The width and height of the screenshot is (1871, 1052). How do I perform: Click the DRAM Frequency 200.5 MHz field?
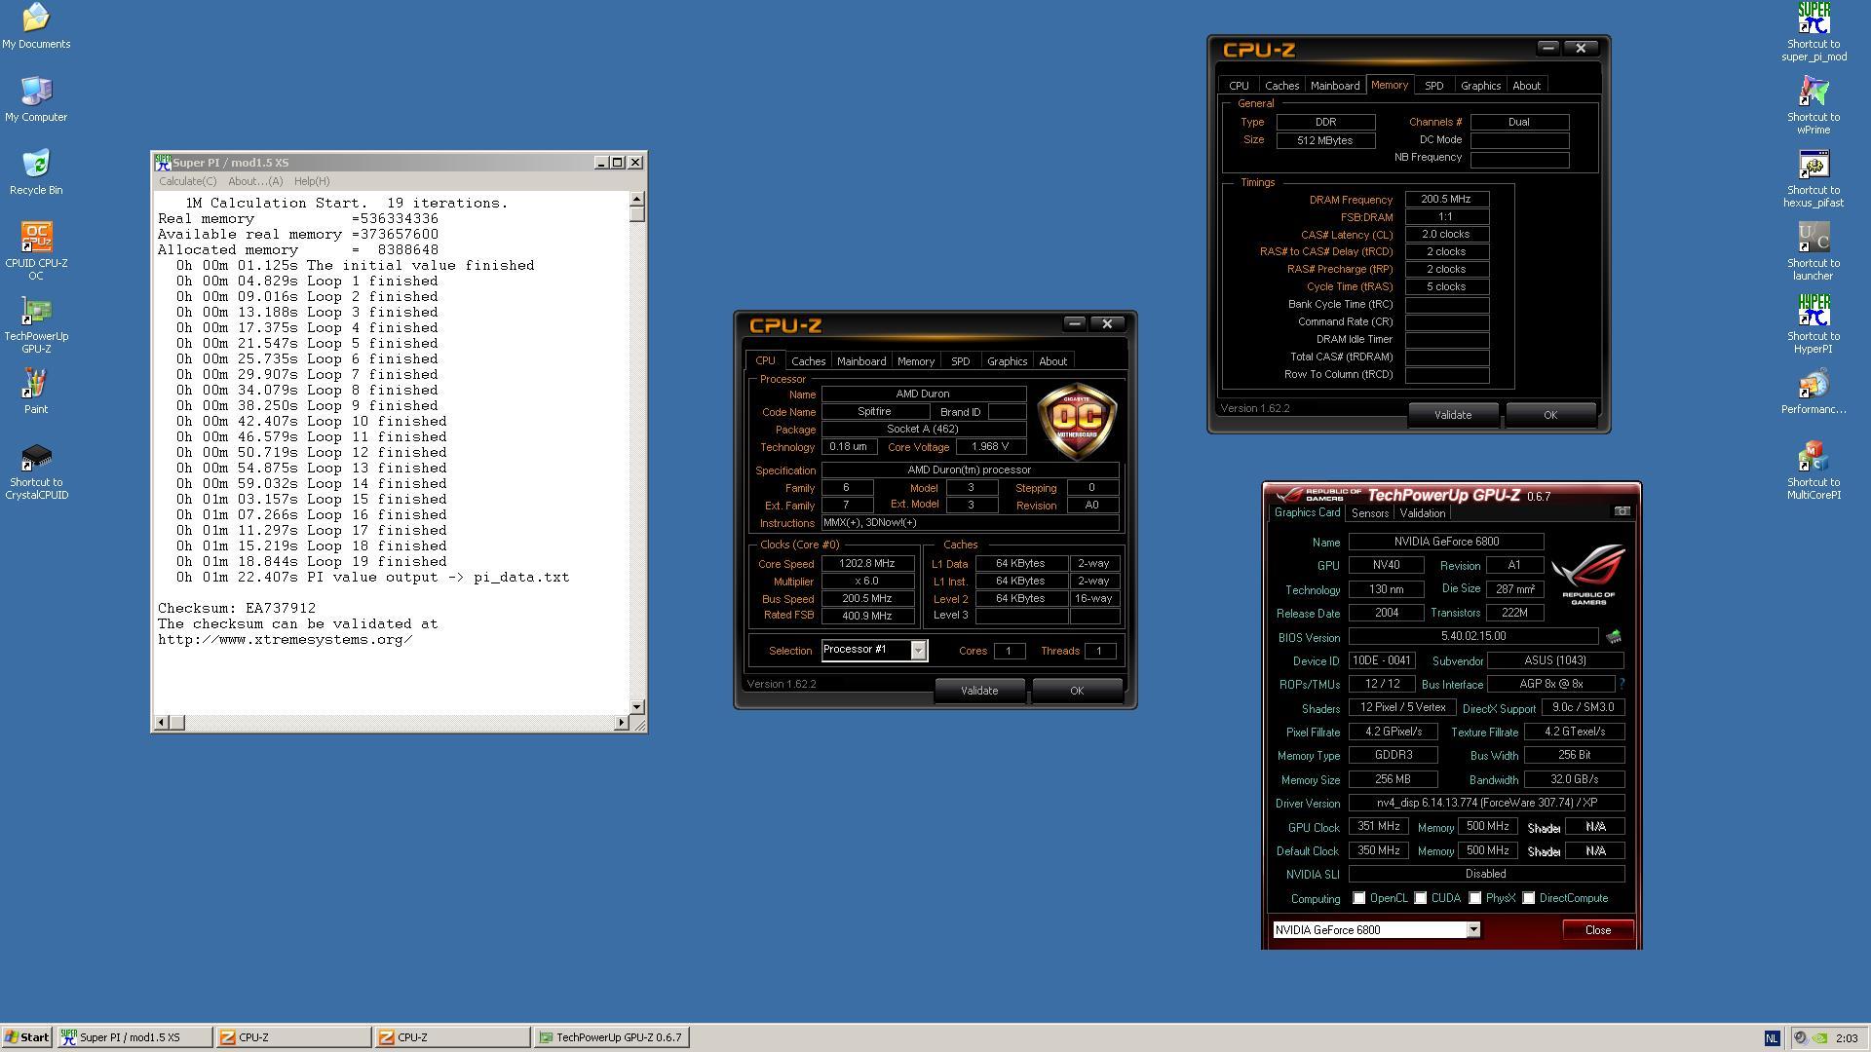[1445, 199]
